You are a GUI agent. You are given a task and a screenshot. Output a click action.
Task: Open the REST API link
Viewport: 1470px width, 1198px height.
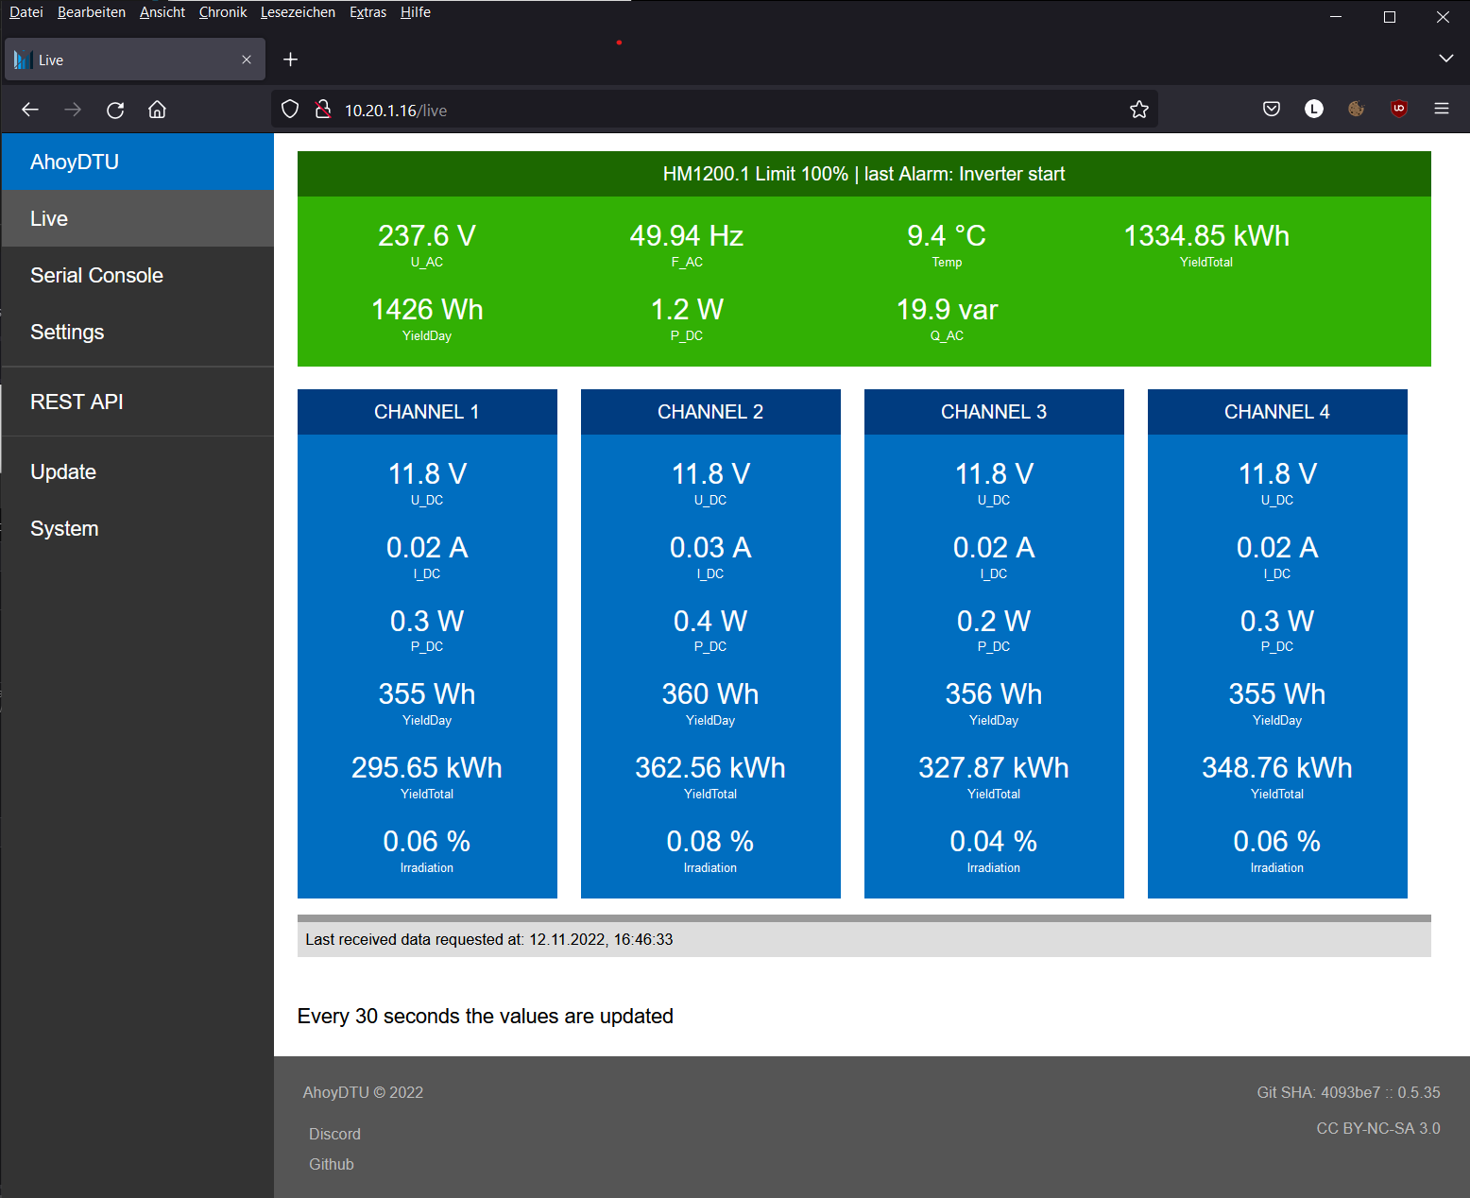pos(77,402)
